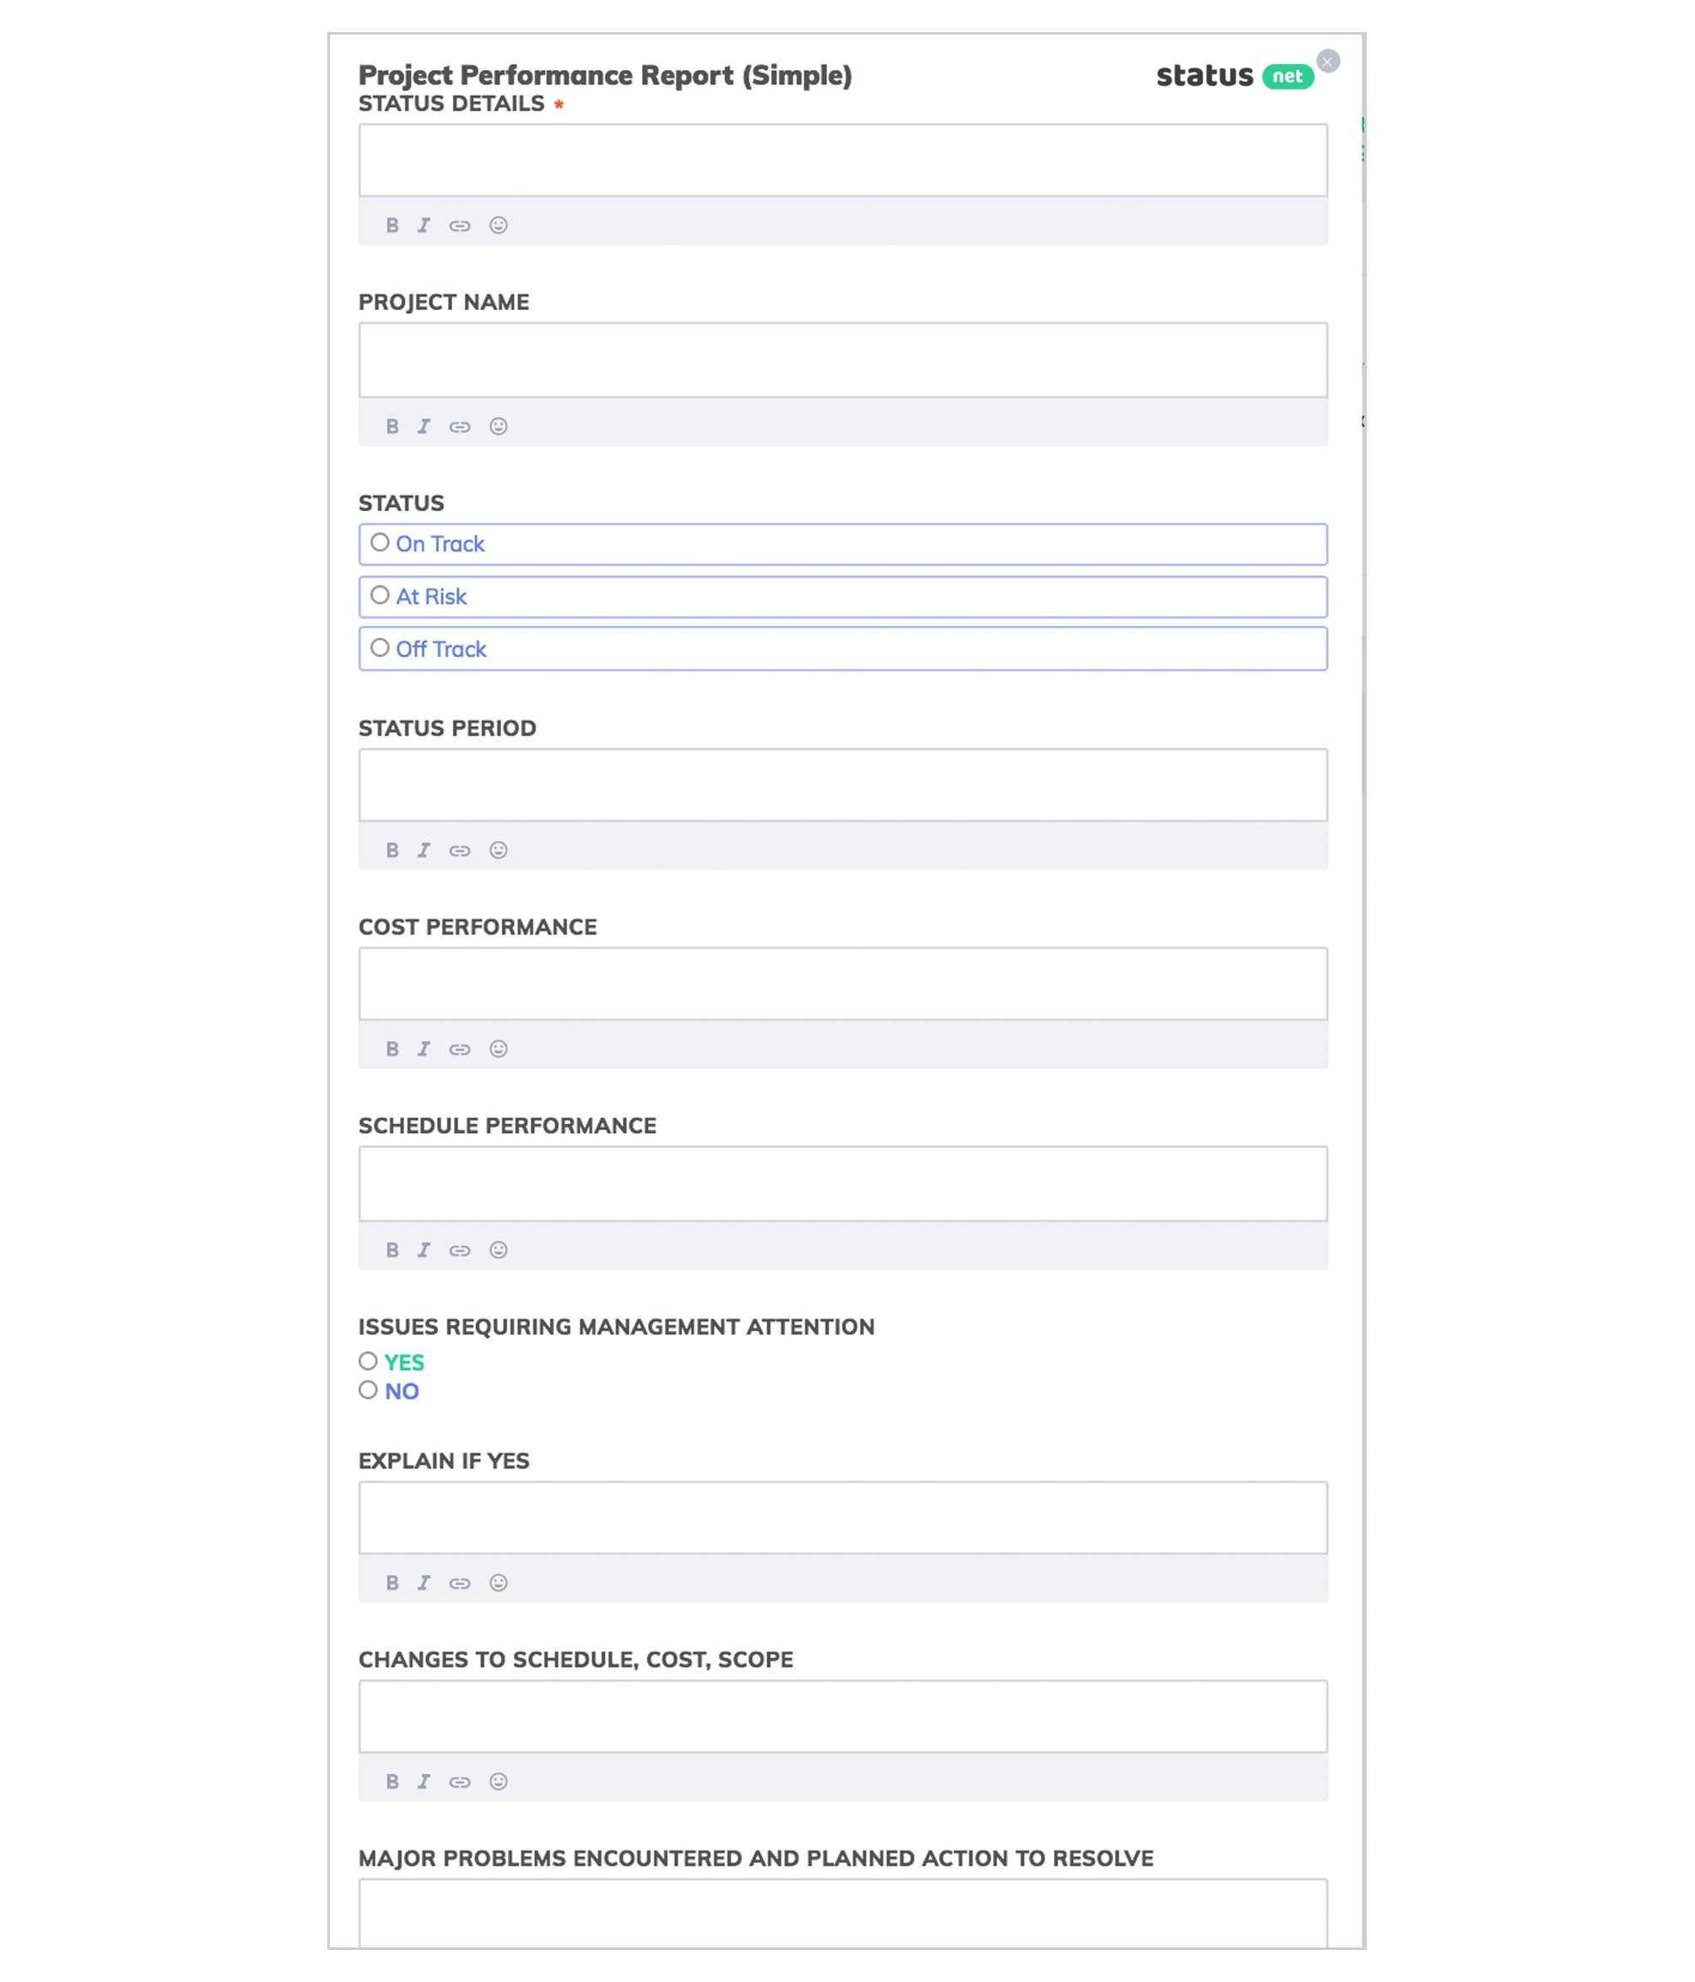The height and width of the screenshot is (1982, 1695).
Task: Click the Project Name input field
Action: coord(843,360)
